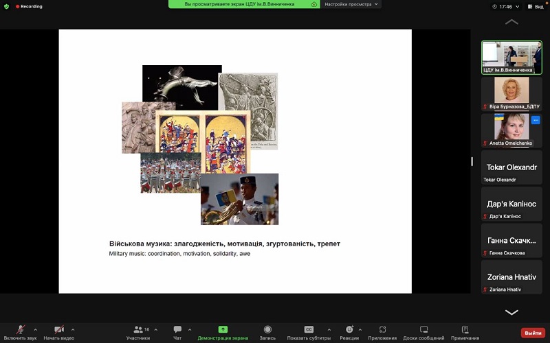Click the green Демонстрация экрана share icon
550x343 pixels.
tap(223, 329)
